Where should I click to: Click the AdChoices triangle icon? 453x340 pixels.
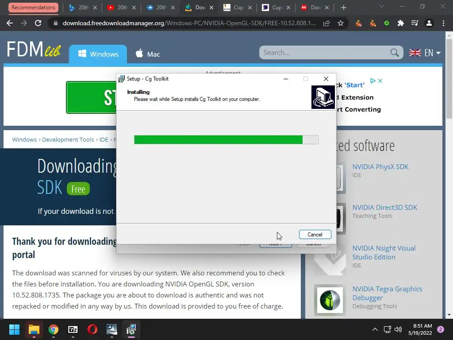pos(373,81)
